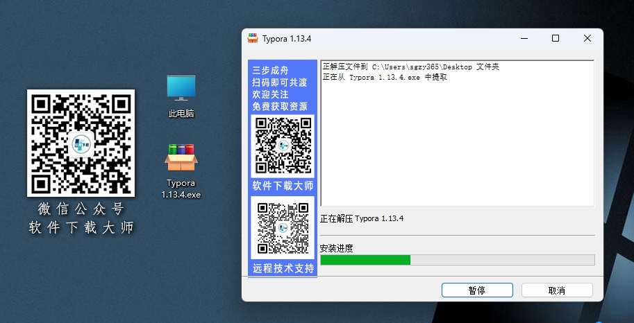The width and height of the screenshot is (634, 323).
Task: Click the '三步成舟' sidebar text
Action: [271, 70]
